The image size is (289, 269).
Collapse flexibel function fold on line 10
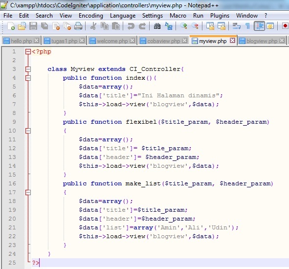[x=28, y=131]
